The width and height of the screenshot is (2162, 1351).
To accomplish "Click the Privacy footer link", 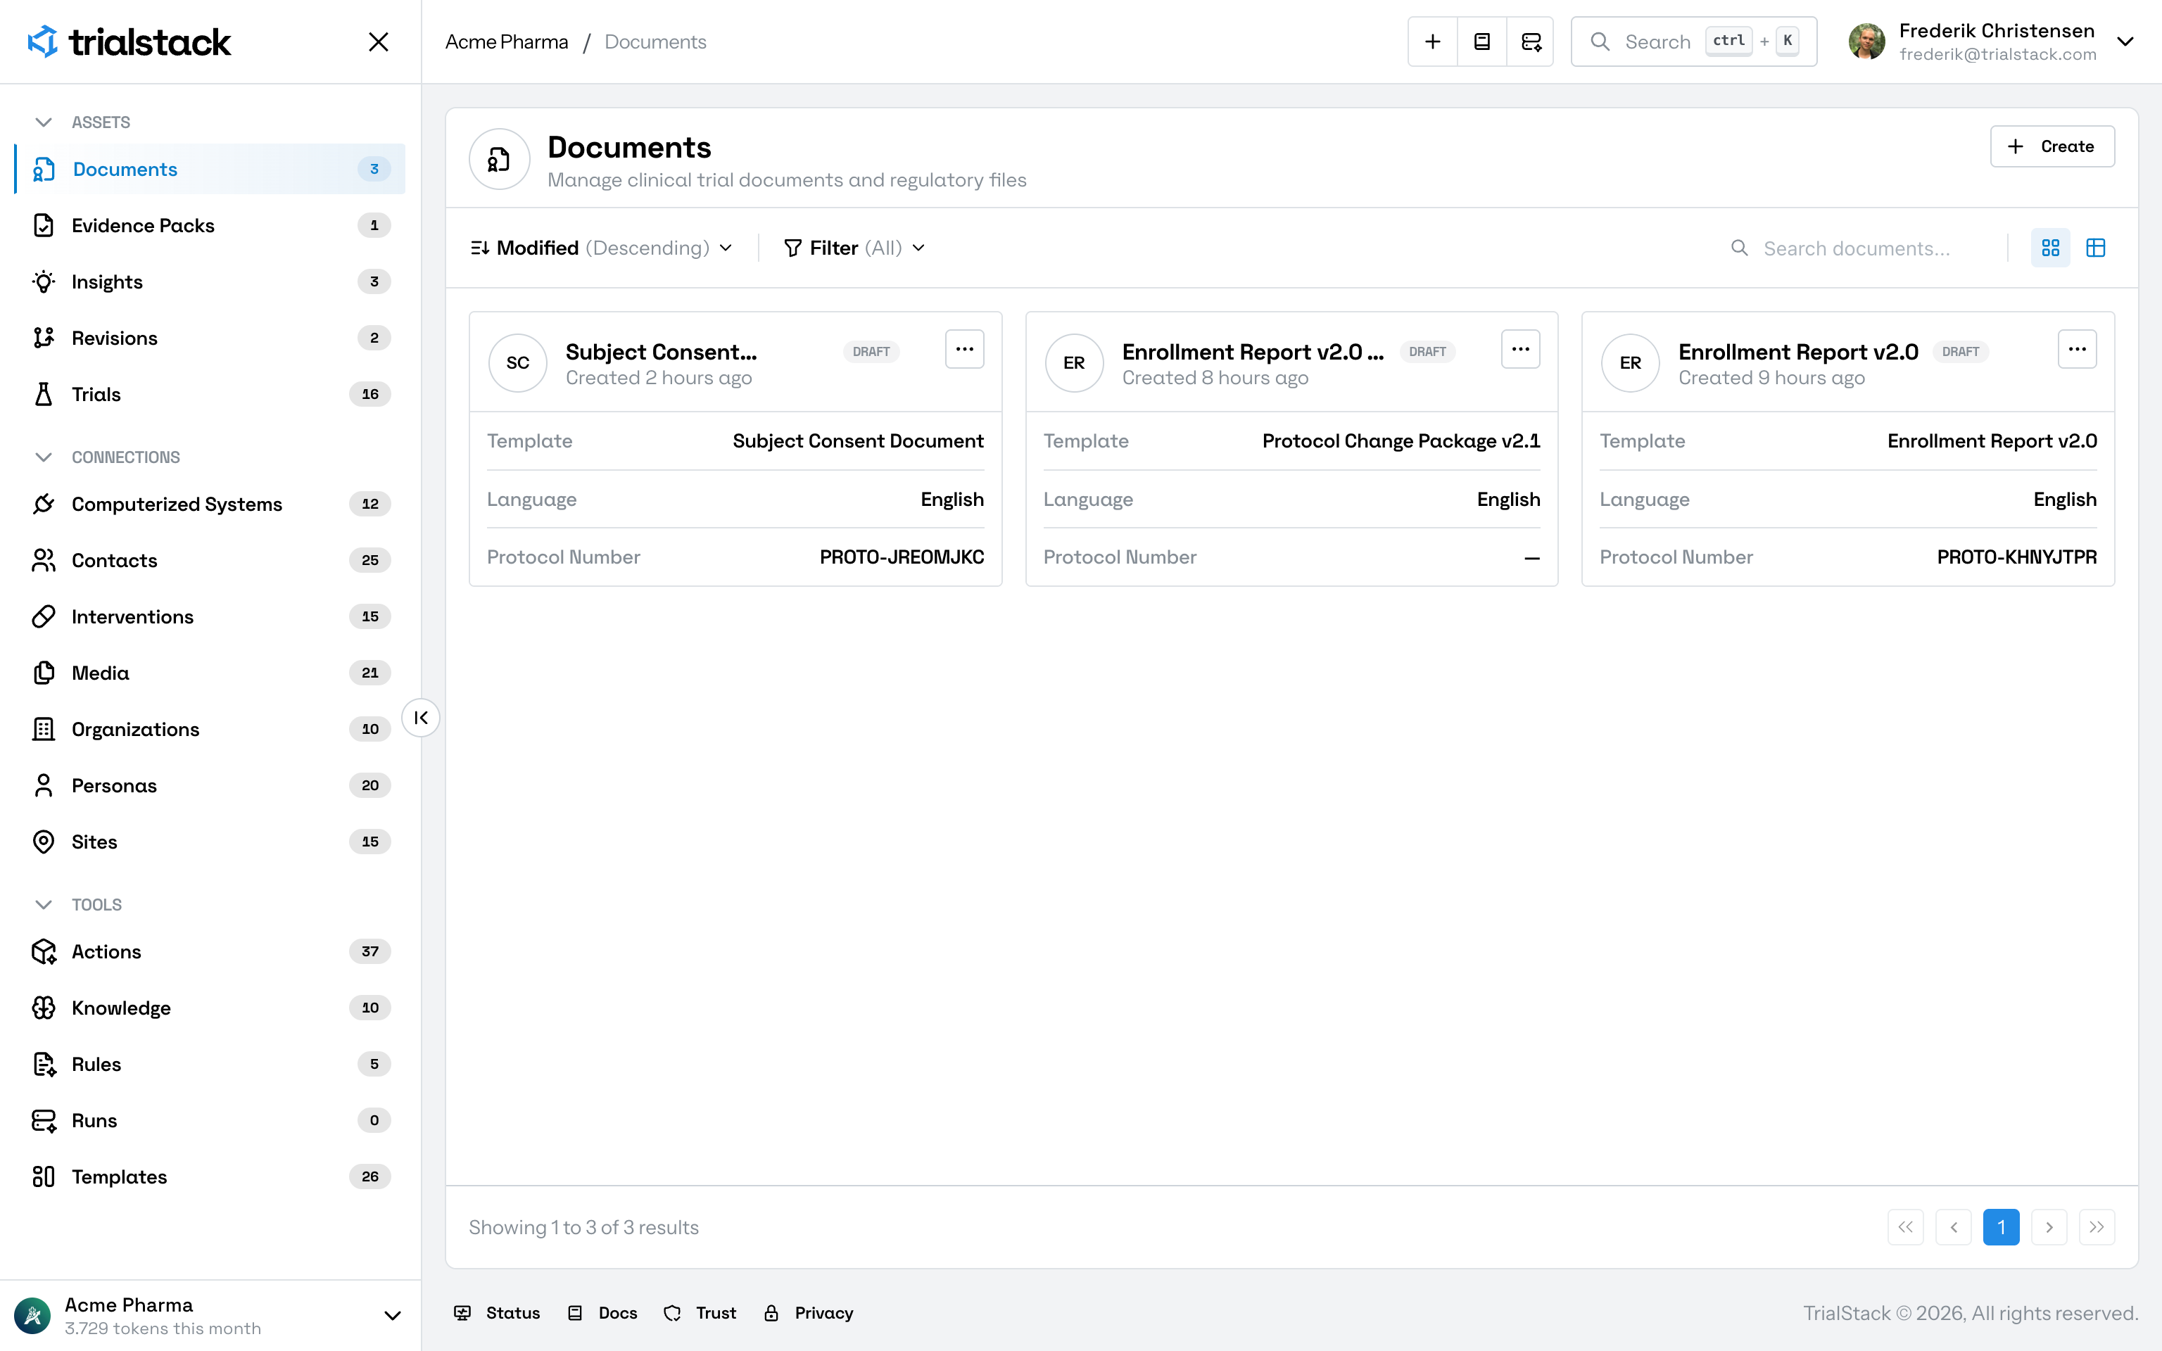I will click(x=809, y=1312).
